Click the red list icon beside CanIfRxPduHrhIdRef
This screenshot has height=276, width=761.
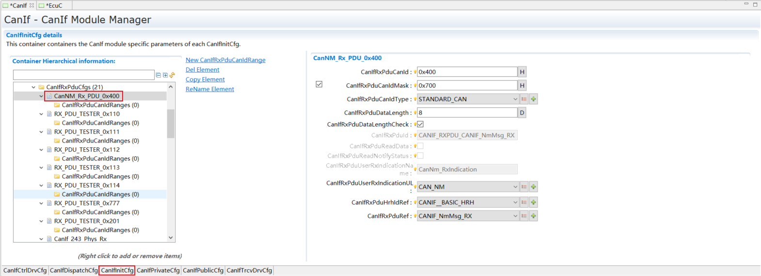524,202
